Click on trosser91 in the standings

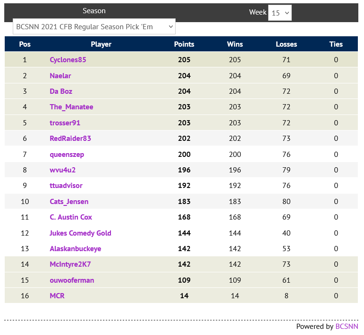click(x=65, y=123)
